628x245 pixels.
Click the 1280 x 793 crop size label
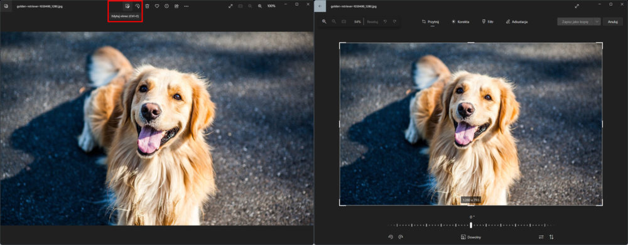click(471, 199)
